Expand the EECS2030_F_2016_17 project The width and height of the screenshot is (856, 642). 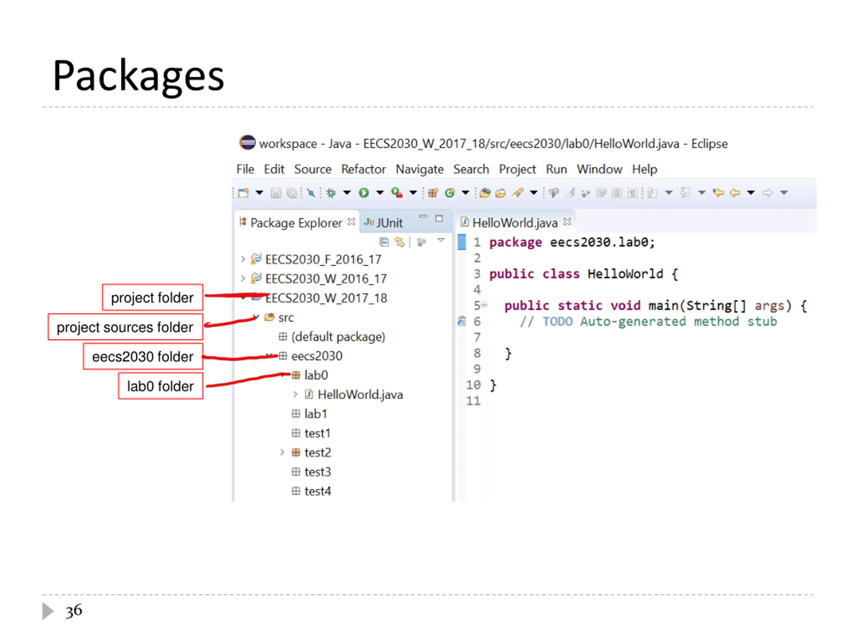click(243, 259)
